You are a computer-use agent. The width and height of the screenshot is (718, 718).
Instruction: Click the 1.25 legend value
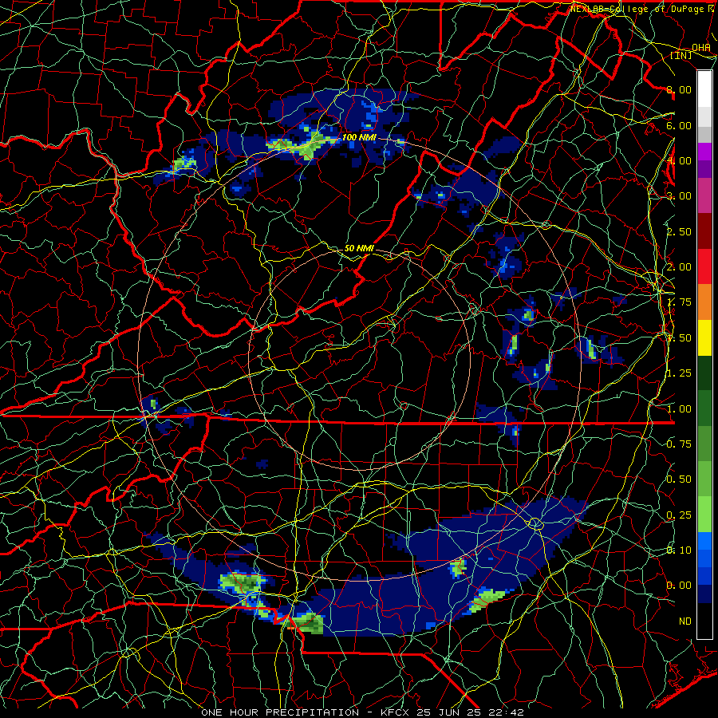tap(679, 373)
